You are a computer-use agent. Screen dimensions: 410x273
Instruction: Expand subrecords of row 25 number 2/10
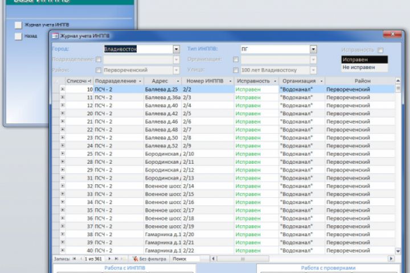[63, 154]
